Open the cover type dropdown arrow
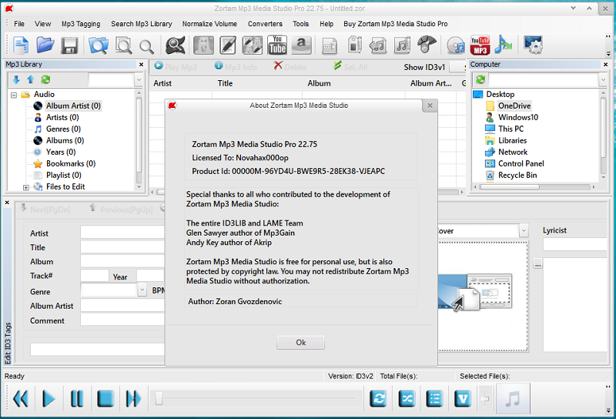 pyautogui.click(x=524, y=231)
